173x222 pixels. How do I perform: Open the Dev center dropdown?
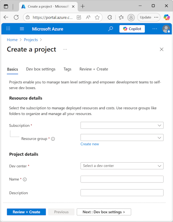tap(122, 166)
